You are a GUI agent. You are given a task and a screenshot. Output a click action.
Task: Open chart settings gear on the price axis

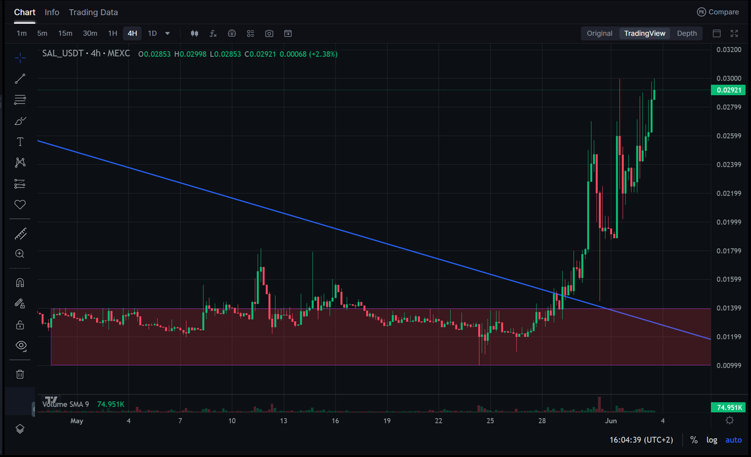(x=730, y=420)
